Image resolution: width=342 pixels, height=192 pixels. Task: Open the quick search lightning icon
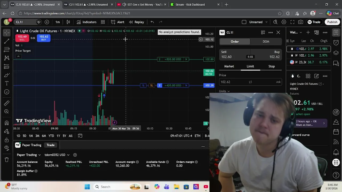(x=275, y=22)
